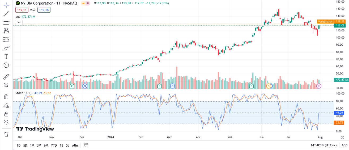Toggle hide all drawings eye icon
Image resolution: width=349 pixels, height=150 pixels.
(x=6, y=122)
